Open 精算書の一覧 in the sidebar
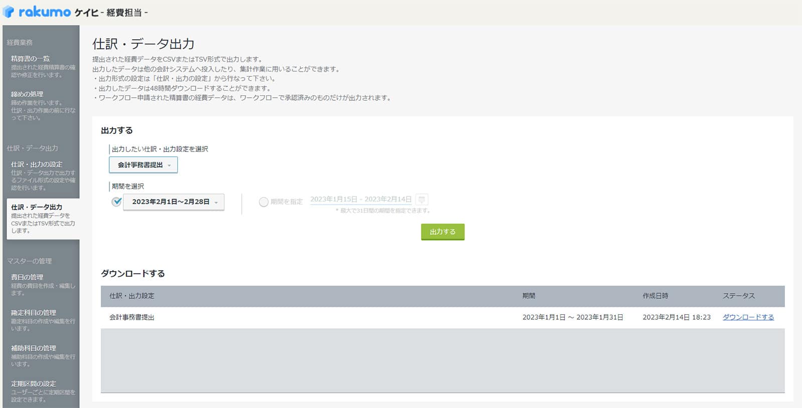802x408 pixels. (31, 59)
